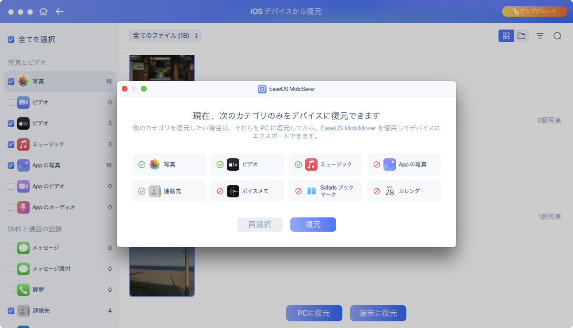Toggle the 全てを選択 checkbox
Screen dimensions: 573x328
coord(11,40)
